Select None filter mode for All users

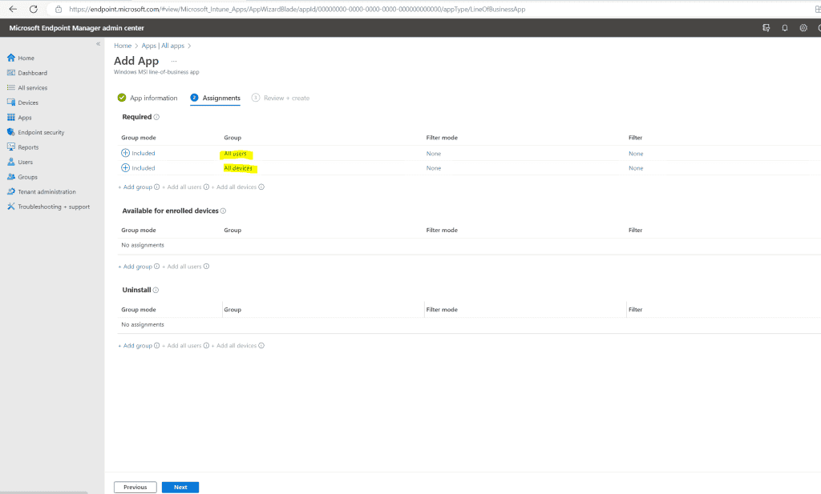(434, 153)
